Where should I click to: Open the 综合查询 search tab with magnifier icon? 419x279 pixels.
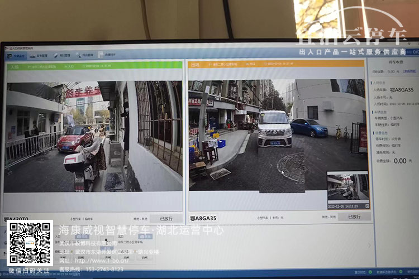85,55
